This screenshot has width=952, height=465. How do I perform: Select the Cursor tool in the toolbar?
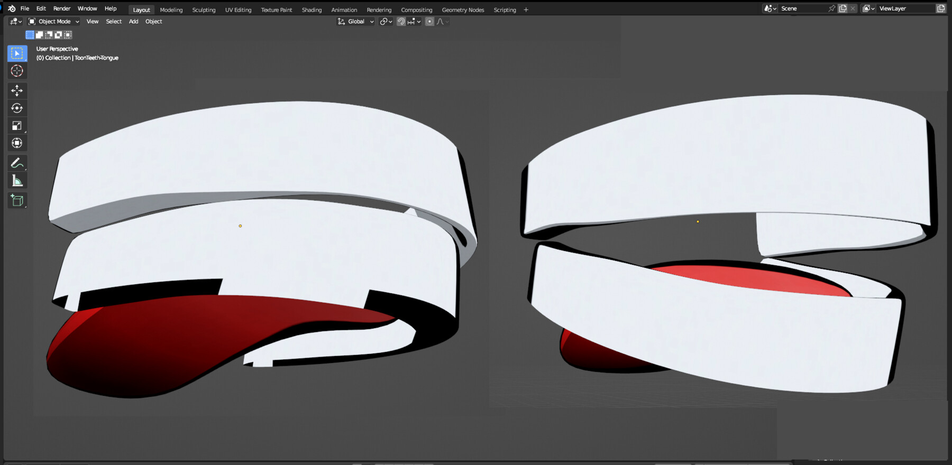(17, 71)
